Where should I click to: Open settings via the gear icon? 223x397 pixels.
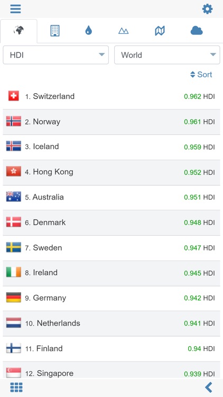pos(207,9)
